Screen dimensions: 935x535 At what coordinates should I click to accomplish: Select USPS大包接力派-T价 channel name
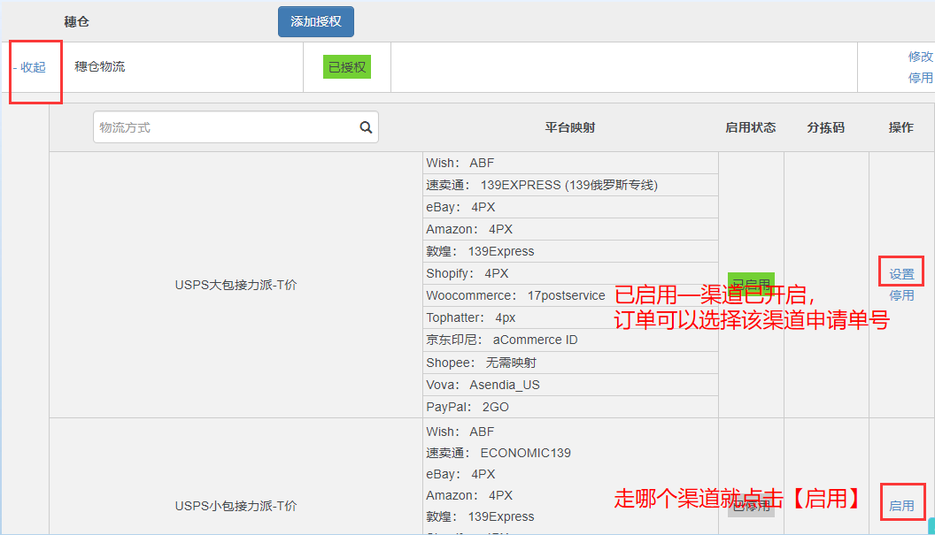(x=236, y=285)
